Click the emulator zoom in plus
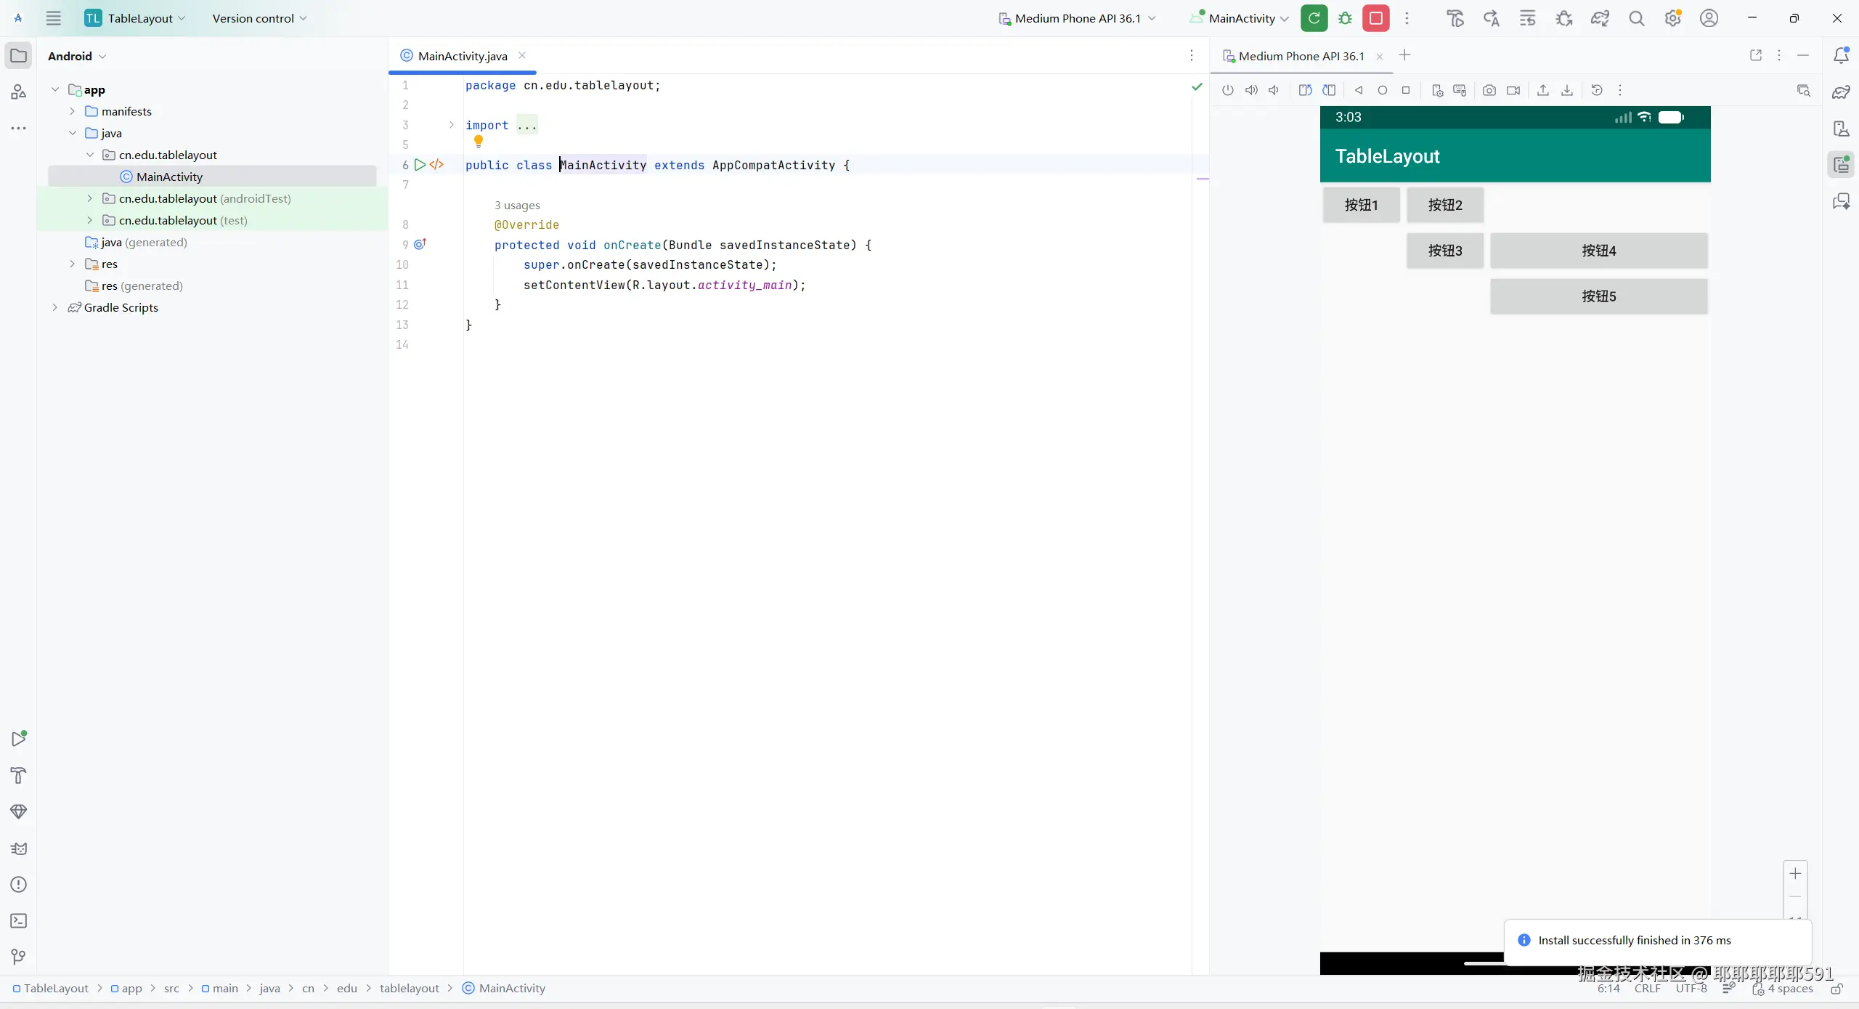The image size is (1859, 1009). [x=1795, y=874]
